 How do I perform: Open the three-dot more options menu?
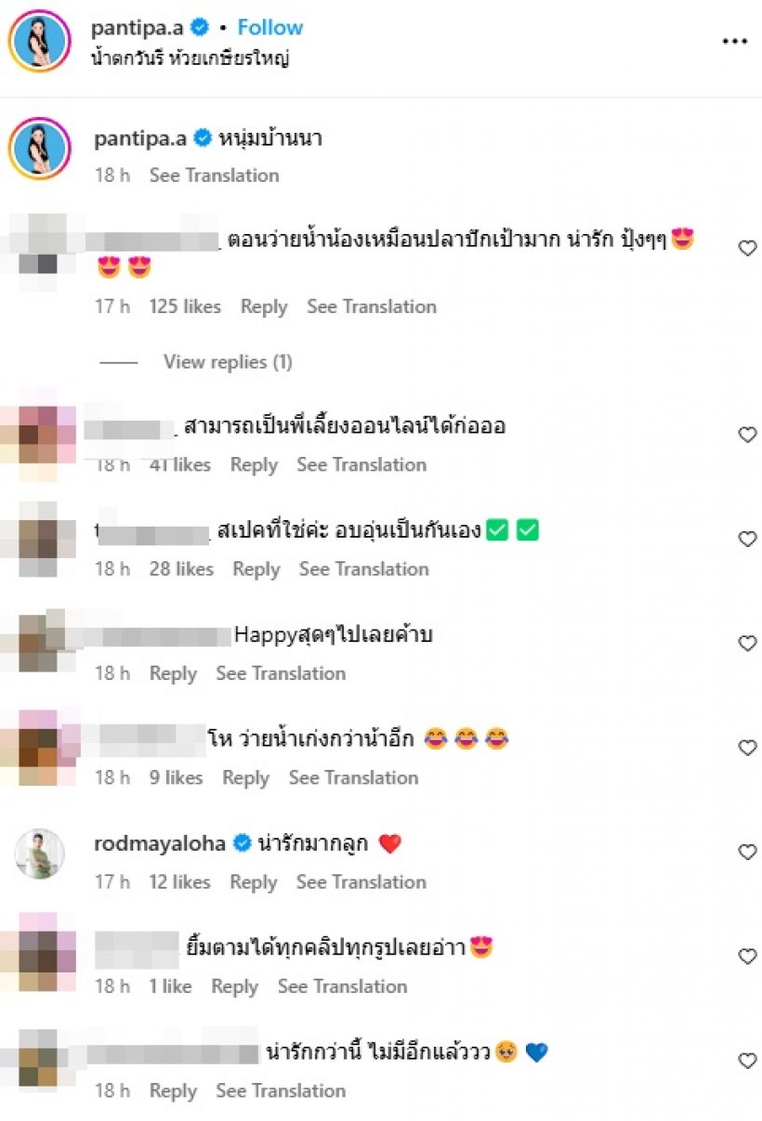734,42
